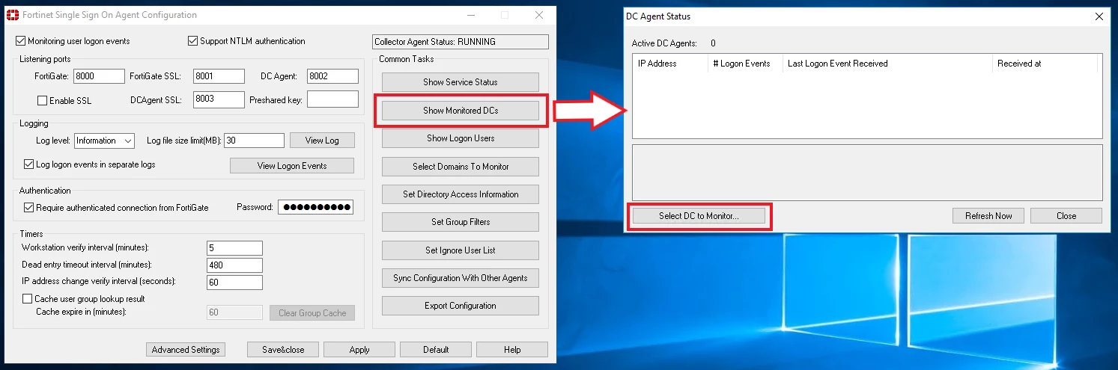Click Select DC to Monitor button

tap(699, 216)
